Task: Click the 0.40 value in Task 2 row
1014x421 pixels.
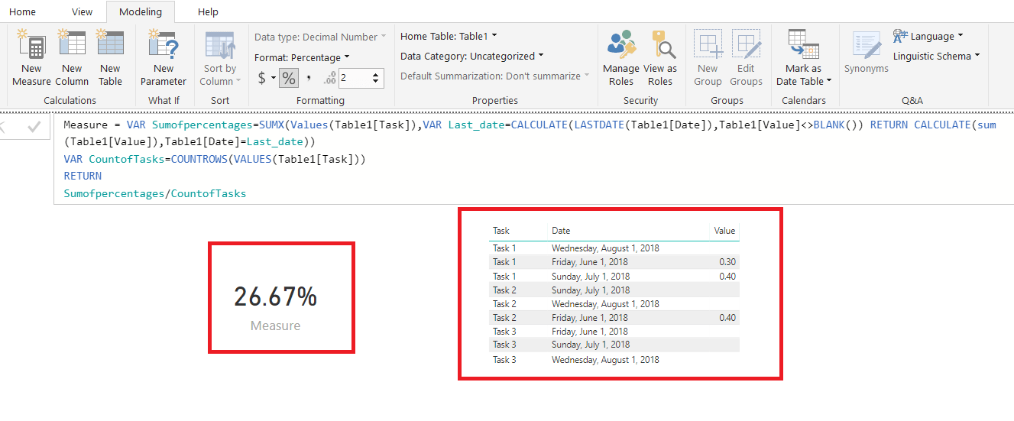Action: [727, 317]
